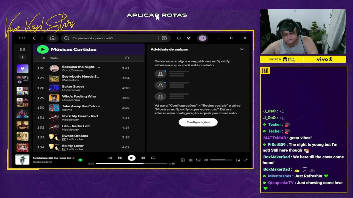Open artist link 'Double You'

pos(71,100)
